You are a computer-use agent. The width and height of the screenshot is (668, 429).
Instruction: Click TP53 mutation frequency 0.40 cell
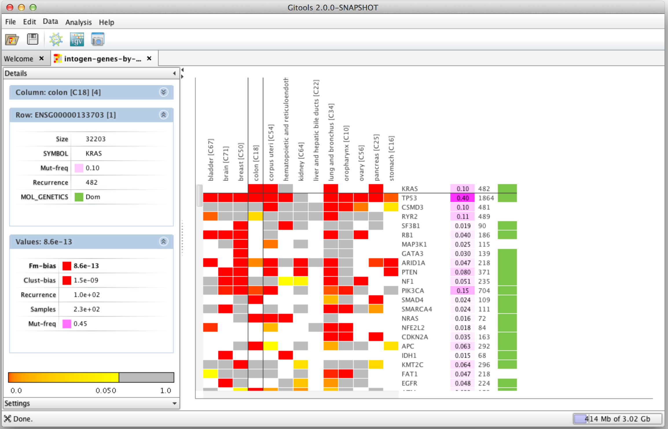[x=462, y=198]
